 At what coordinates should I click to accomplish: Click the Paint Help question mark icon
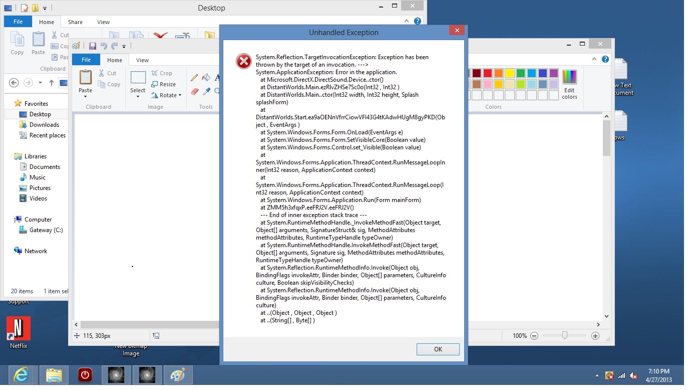click(x=605, y=59)
